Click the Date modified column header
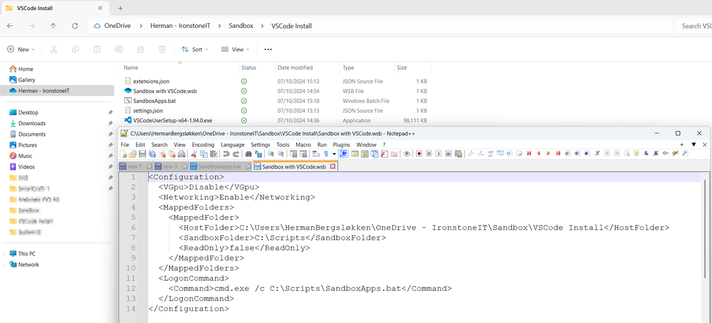The width and height of the screenshot is (712, 323). click(x=295, y=68)
